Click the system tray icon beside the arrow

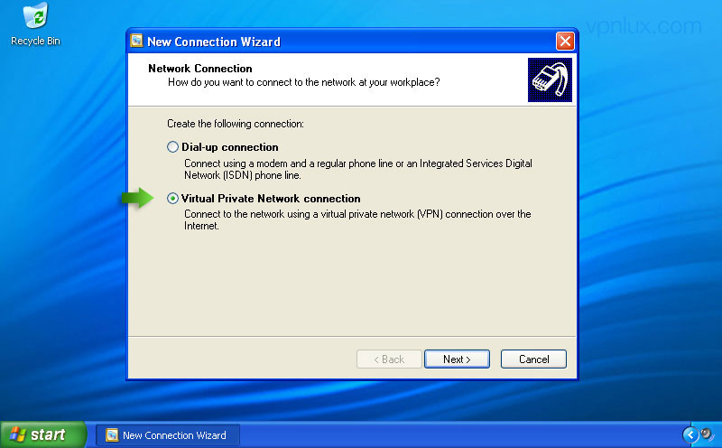pyautogui.click(x=707, y=434)
